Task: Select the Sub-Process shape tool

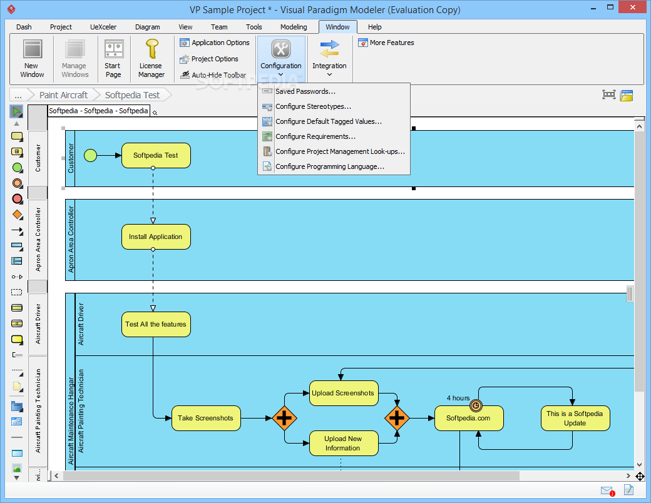Action: (17, 151)
